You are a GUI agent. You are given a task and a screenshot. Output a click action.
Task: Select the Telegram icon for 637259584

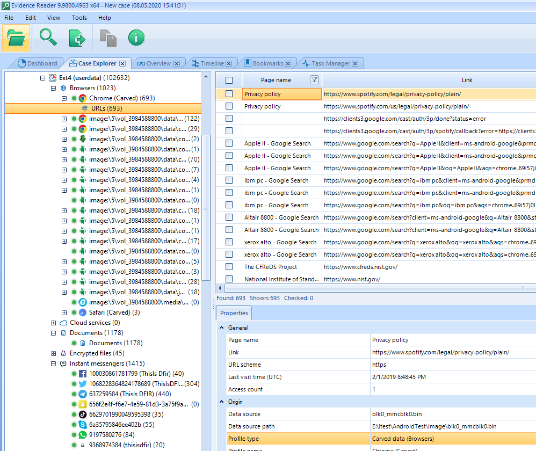(x=82, y=394)
